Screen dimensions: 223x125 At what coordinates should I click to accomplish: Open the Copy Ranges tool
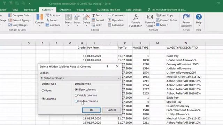click(18, 25)
